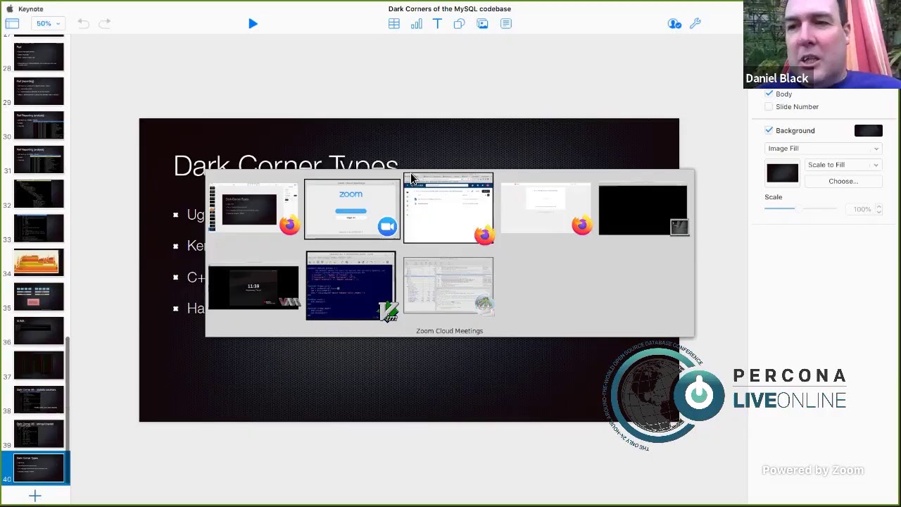Switch to the Zoom sign-in window
Screen dimensions: 901x507
point(352,209)
